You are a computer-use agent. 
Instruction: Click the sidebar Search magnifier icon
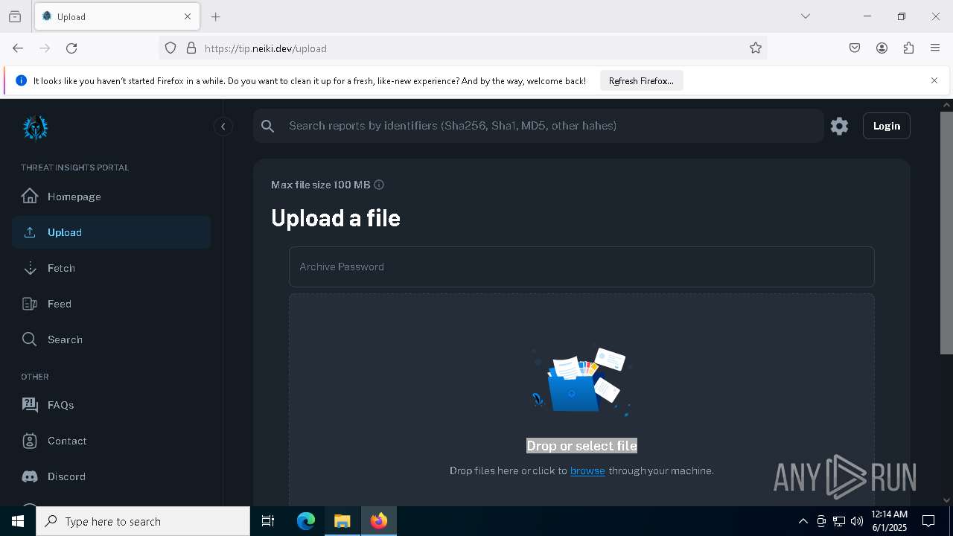(30, 339)
